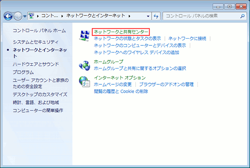Click the Back navigation arrow button
Image resolution: width=250 pixels, height=168 pixels.
coord(8,16)
